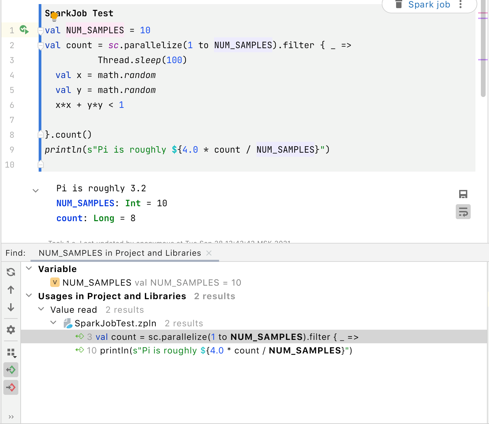Rerun the find usages search

point(11,272)
